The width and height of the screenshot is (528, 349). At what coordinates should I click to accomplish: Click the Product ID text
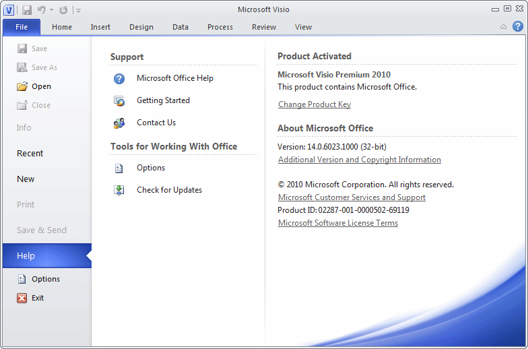(343, 210)
